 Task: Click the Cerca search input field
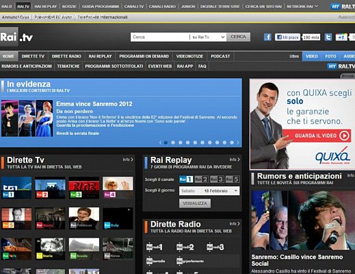160,37
